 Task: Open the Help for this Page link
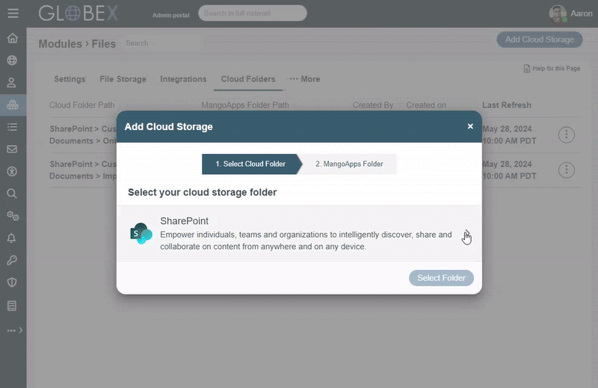552,69
